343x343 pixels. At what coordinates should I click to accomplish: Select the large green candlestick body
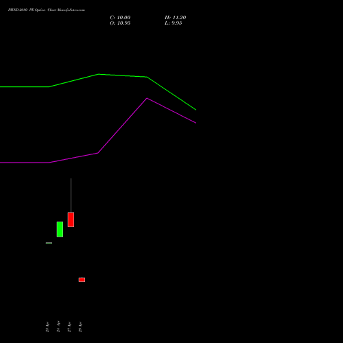point(60,229)
